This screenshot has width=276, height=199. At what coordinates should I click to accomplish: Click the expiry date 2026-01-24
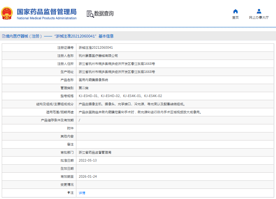tap(88, 177)
